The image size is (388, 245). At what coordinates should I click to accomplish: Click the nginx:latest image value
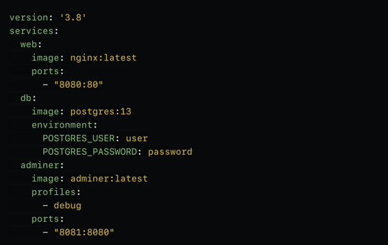click(x=103, y=58)
